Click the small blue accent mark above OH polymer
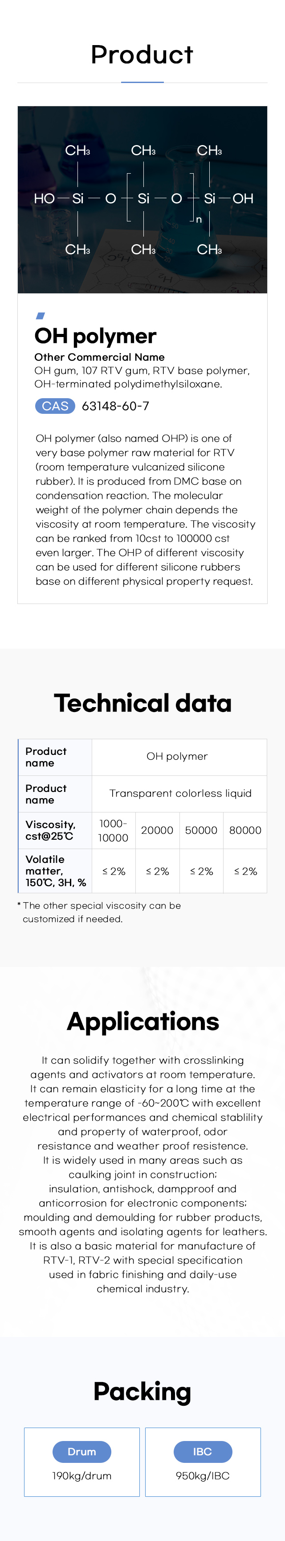 coord(41,315)
